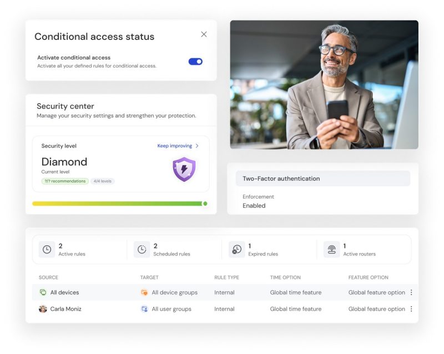Click the Diamond purple shield badge
The height and width of the screenshot is (354, 444).
pyautogui.click(x=184, y=169)
